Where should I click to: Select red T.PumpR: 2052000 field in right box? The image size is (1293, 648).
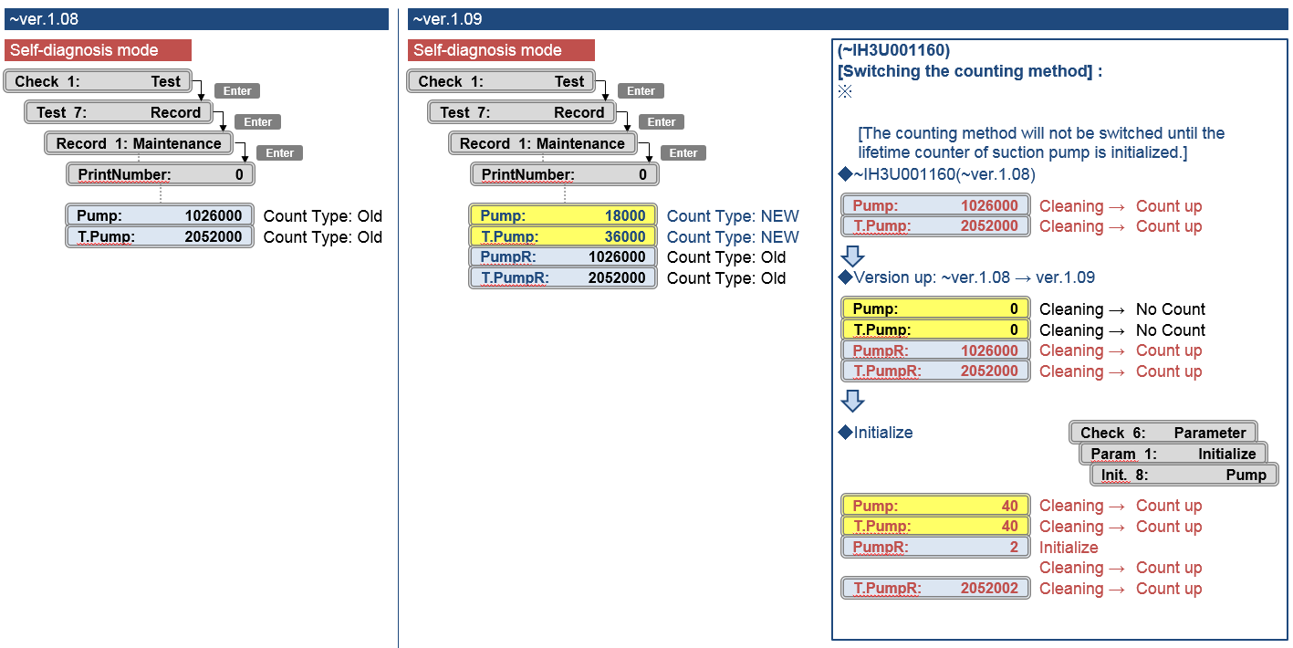(935, 371)
